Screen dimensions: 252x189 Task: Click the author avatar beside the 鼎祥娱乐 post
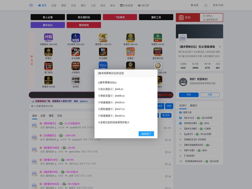click(34, 125)
